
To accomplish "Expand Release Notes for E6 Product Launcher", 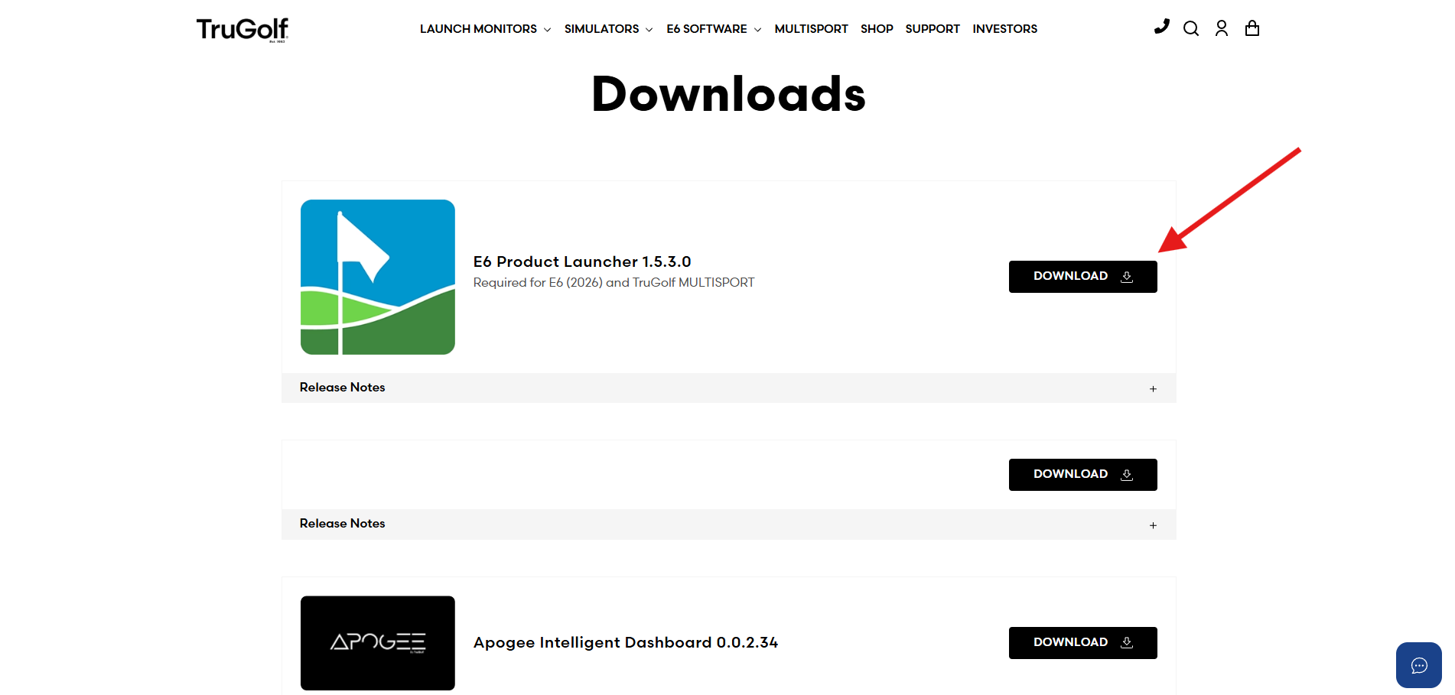I will (x=729, y=388).
